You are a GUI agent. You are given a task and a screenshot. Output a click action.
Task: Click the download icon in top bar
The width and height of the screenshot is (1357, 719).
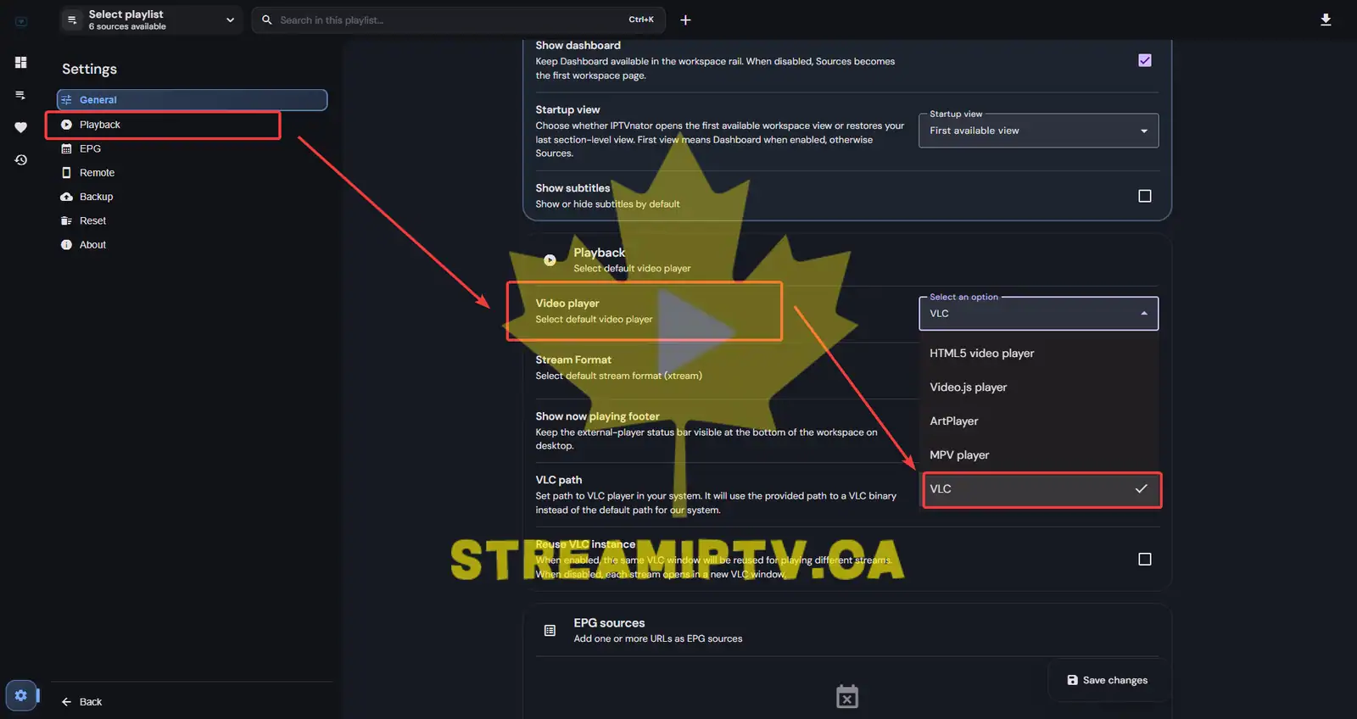click(x=1326, y=20)
